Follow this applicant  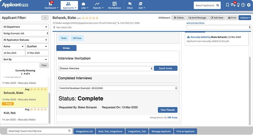coord(178,18)
